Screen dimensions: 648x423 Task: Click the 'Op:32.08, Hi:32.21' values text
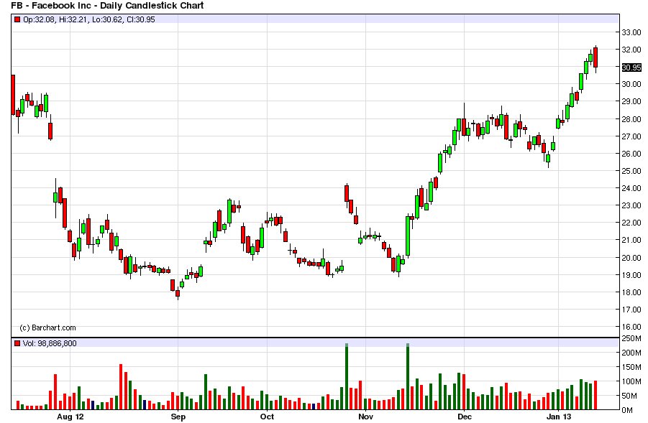tap(55, 19)
